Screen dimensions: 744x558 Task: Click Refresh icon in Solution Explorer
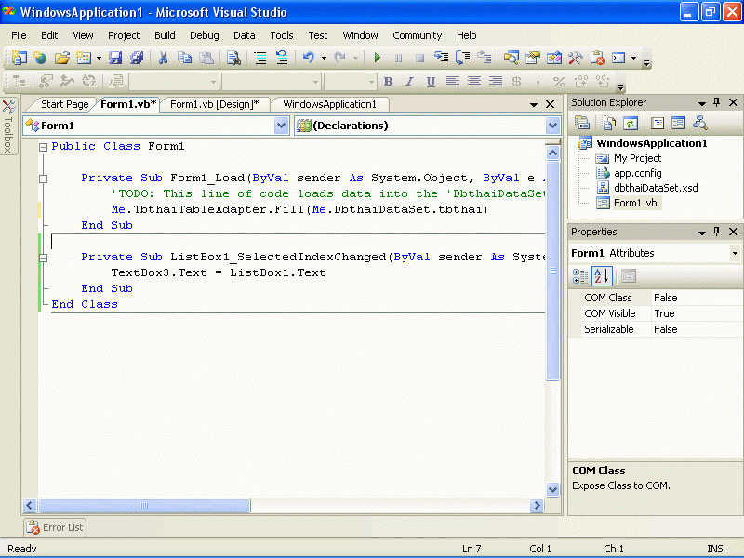(x=631, y=124)
